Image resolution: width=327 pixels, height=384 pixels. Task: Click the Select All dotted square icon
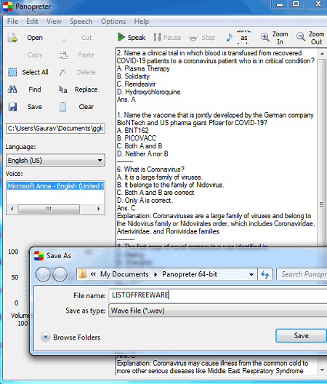coord(12,72)
